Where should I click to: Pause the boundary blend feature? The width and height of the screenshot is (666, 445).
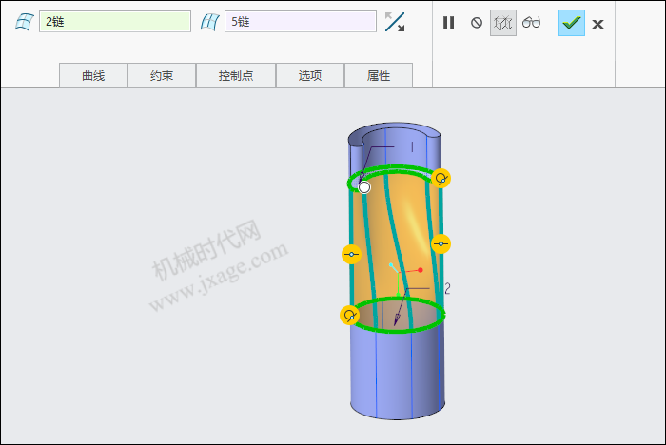(448, 23)
